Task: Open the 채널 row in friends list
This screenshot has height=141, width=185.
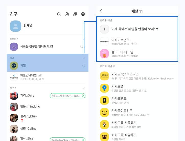Action: pos(47,66)
